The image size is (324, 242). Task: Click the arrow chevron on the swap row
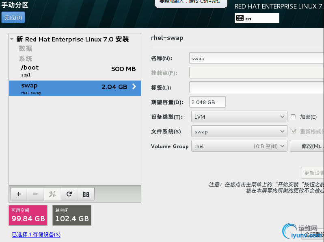point(134,87)
